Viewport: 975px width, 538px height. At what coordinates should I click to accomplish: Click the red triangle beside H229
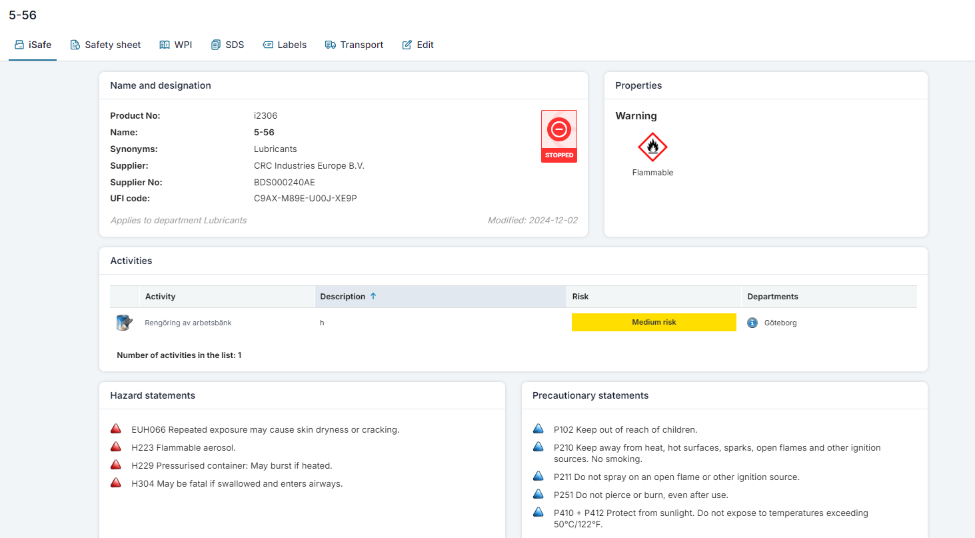coord(115,465)
